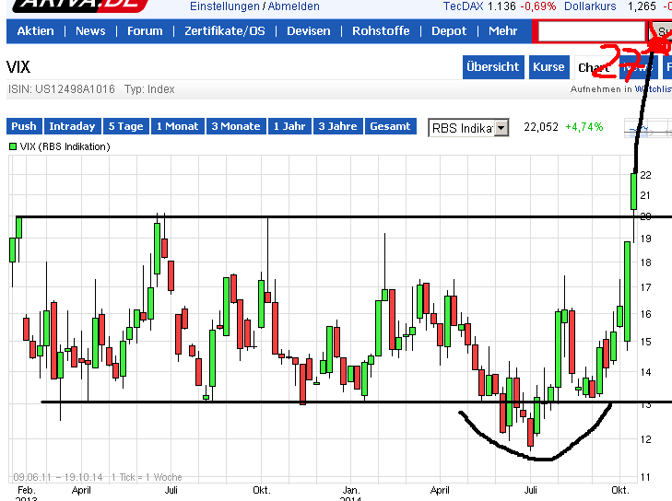Select the 1 Monat timeframe
This screenshot has height=501, width=672.
[x=177, y=126]
